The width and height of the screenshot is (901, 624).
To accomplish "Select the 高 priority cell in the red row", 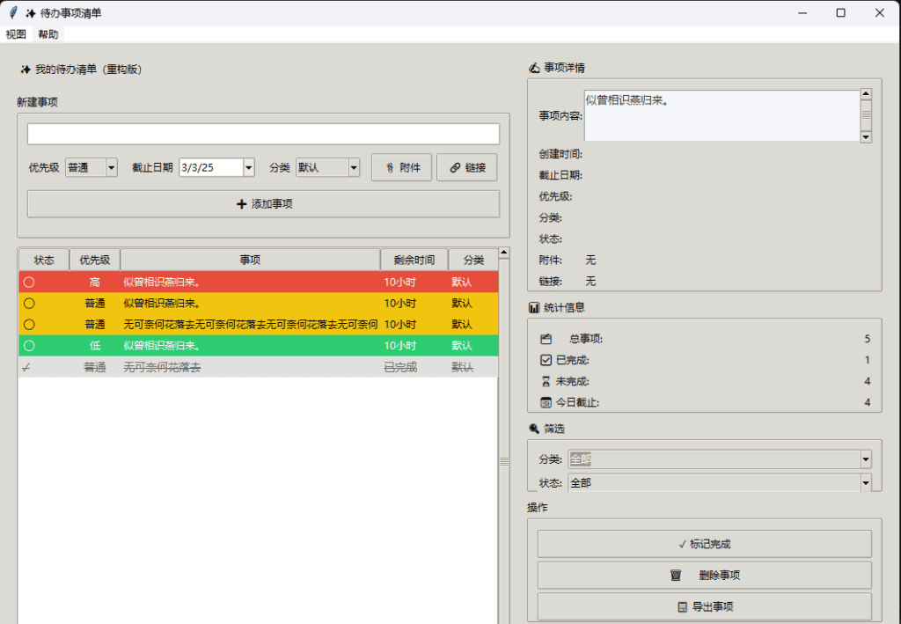I will 95,283.
